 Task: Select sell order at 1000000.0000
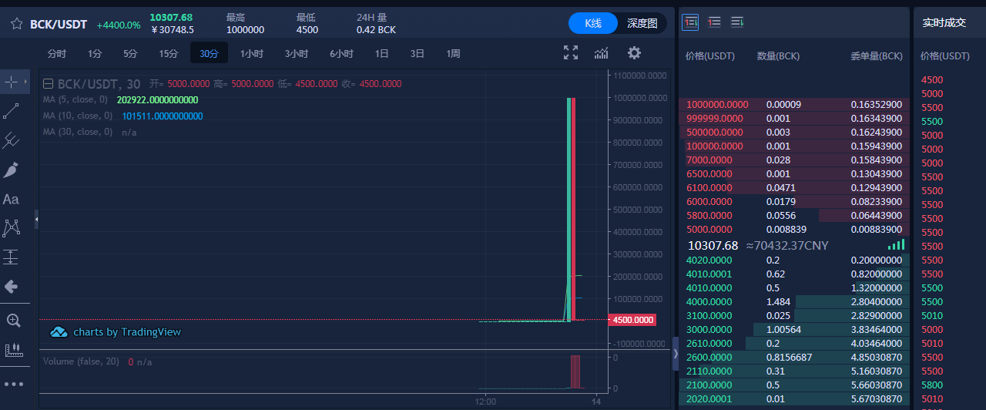coord(794,105)
